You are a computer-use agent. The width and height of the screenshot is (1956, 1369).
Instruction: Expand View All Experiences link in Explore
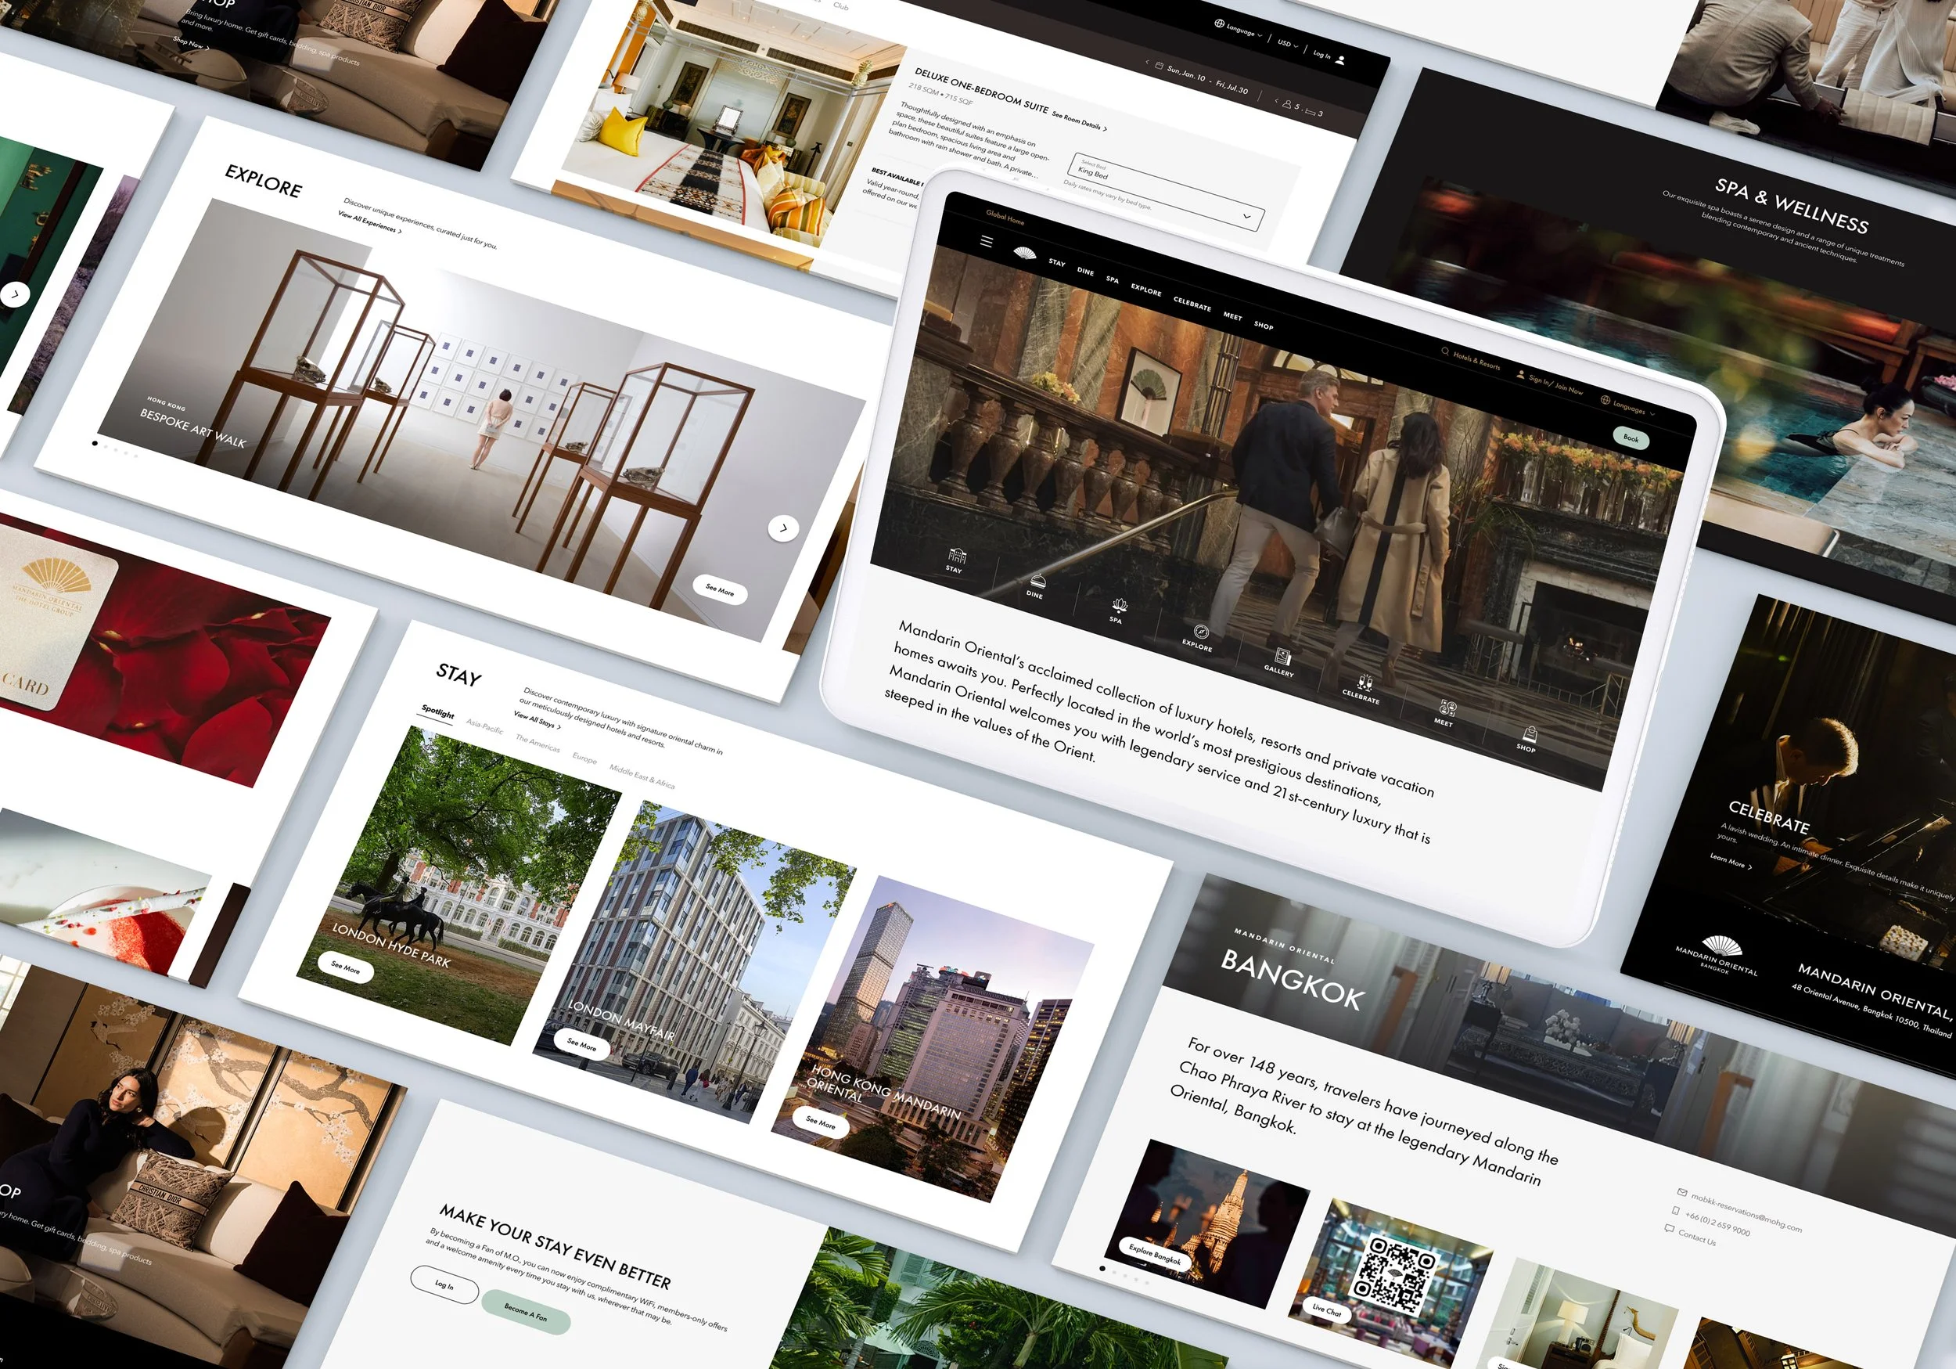pyautogui.click(x=370, y=222)
